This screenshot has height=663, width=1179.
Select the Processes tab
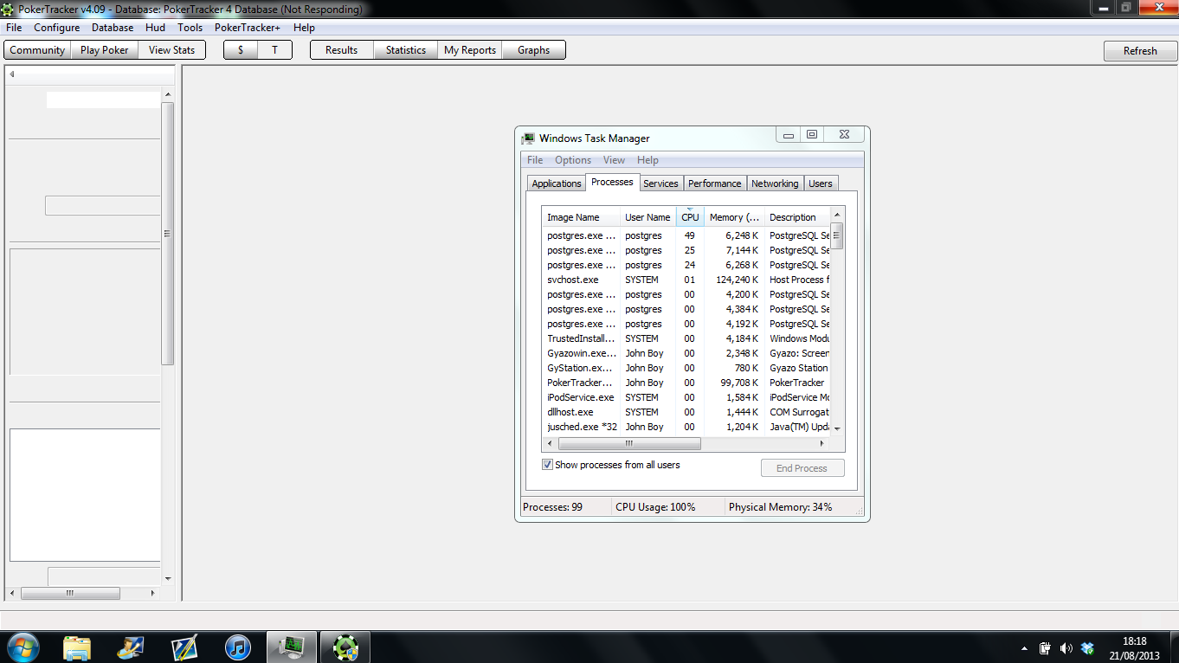click(x=612, y=182)
